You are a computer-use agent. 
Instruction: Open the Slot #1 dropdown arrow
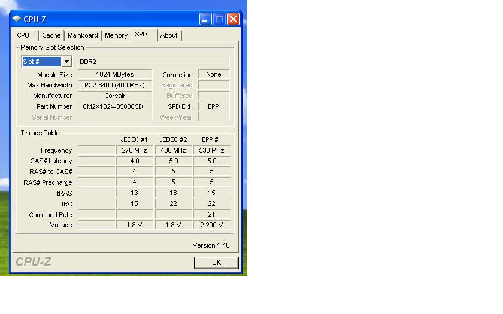click(x=66, y=62)
